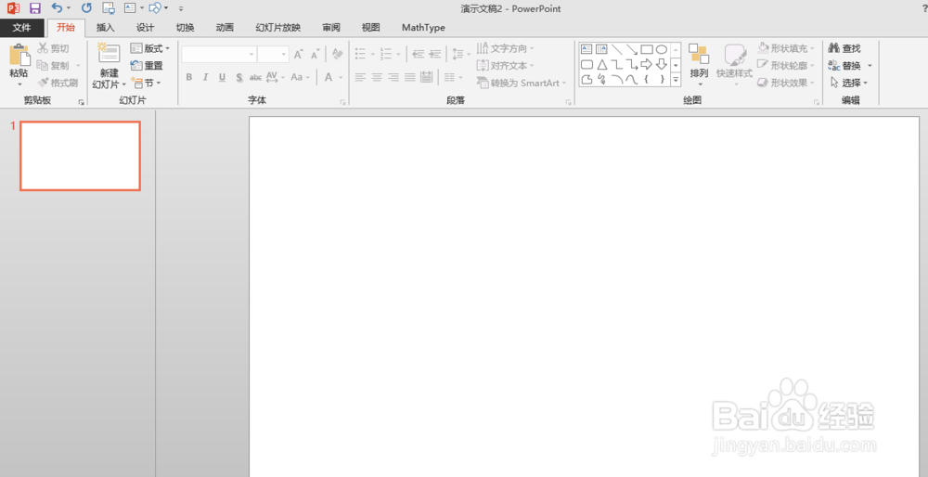Select the right arrow shape in gallery
Viewport: 928px width, 477px height.
(647, 64)
